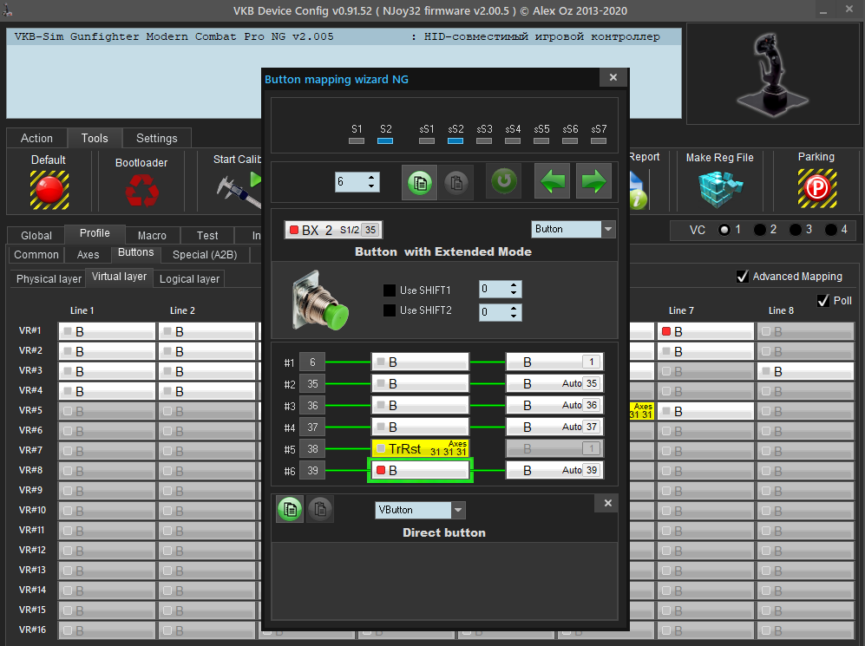Switch to the Global tab
Viewport: 865px width, 646px height.
[x=36, y=235]
